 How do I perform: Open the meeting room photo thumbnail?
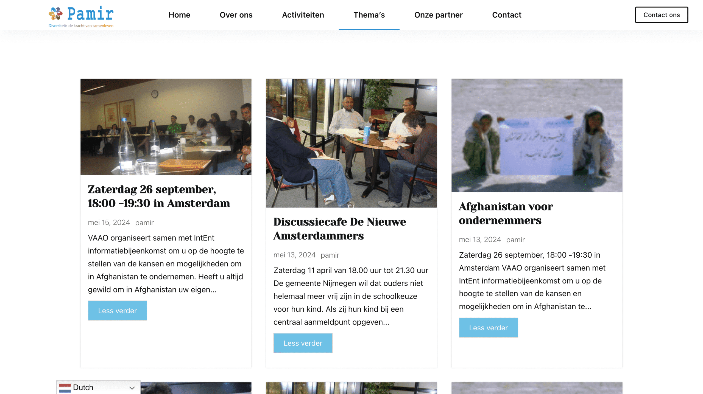coord(166,127)
